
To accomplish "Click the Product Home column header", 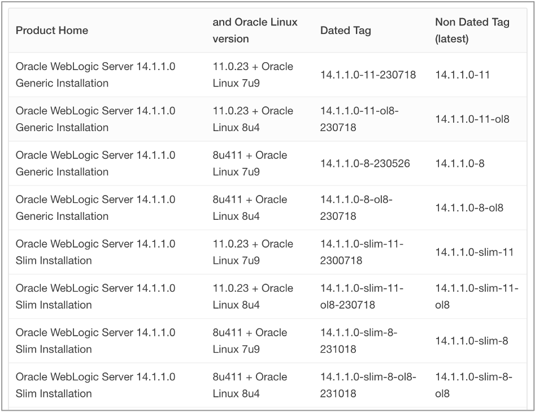I will pyautogui.click(x=52, y=31).
